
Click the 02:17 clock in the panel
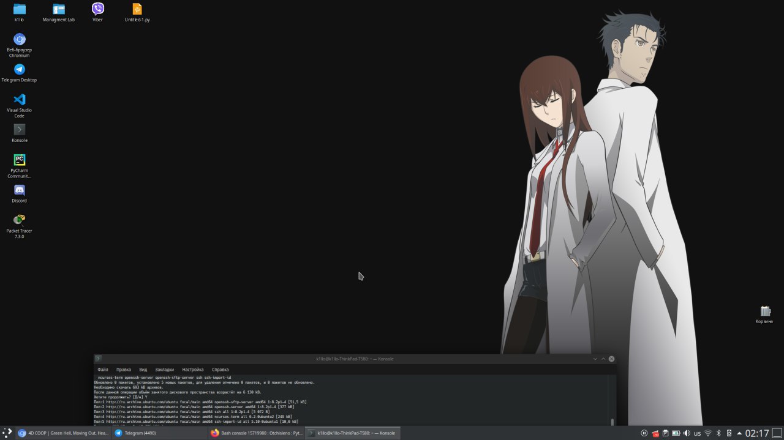pos(756,433)
